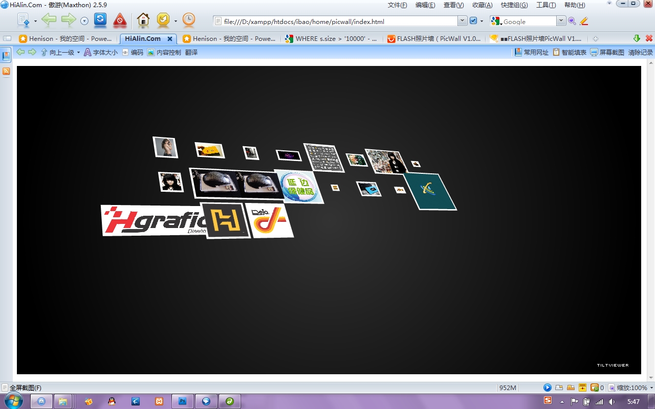
Task: Click 翻译 toolbar button
Action: click(191, 52)
